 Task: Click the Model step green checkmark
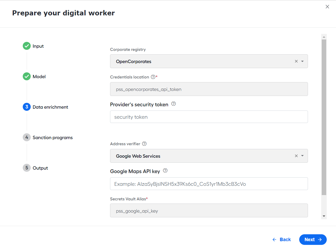tap(27, 77)
